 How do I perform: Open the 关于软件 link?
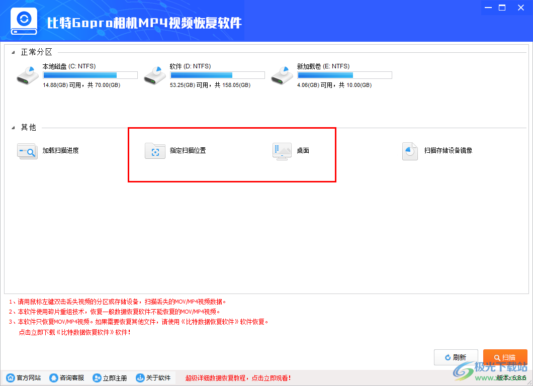coord(158,378)
